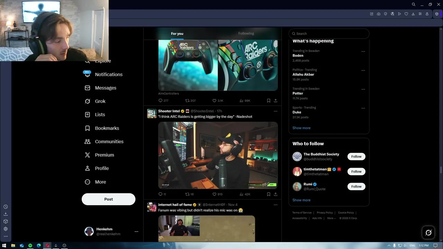Show more under What's happening
The width and height of the screenshot is (443, 249).
click(x=301, y=128)
